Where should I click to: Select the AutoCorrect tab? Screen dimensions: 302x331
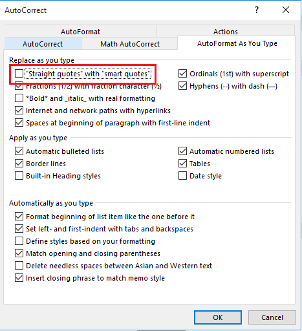(x=43, y=44)
